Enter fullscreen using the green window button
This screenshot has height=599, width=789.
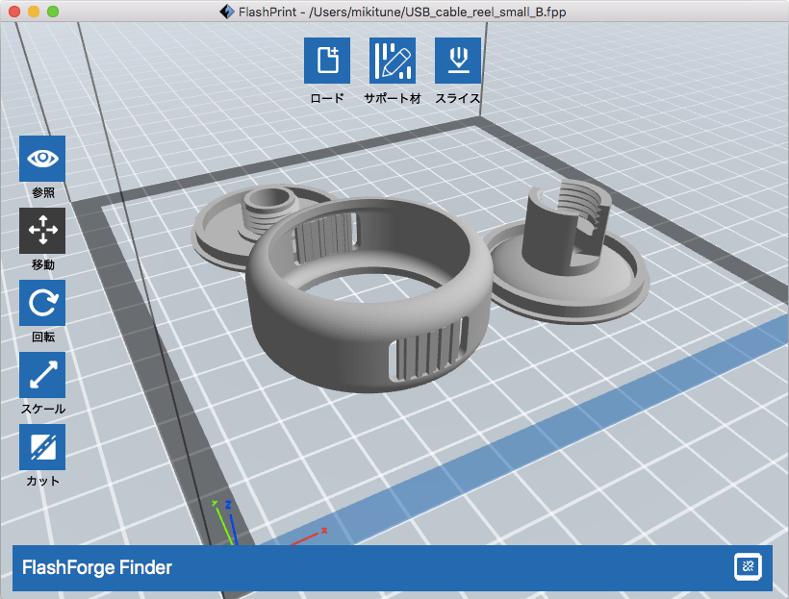(x=52, y=12)
